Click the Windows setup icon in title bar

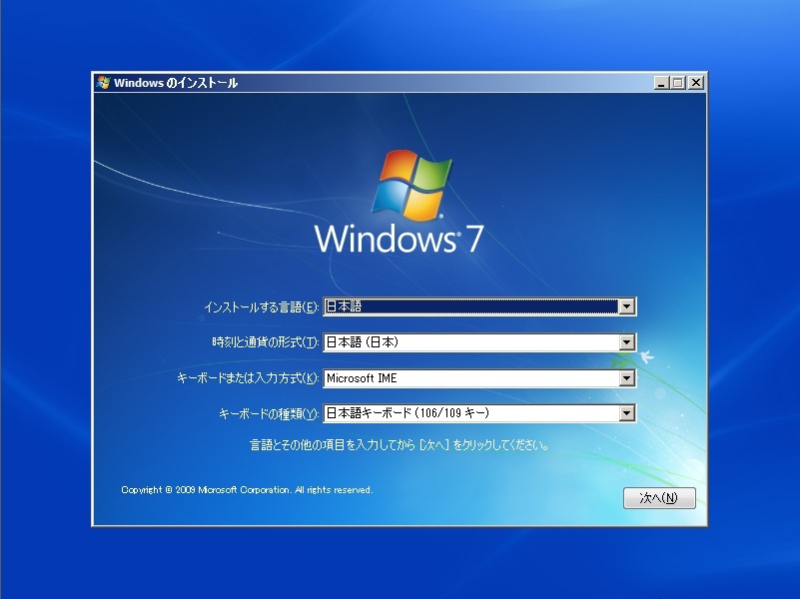click(103, 83)
